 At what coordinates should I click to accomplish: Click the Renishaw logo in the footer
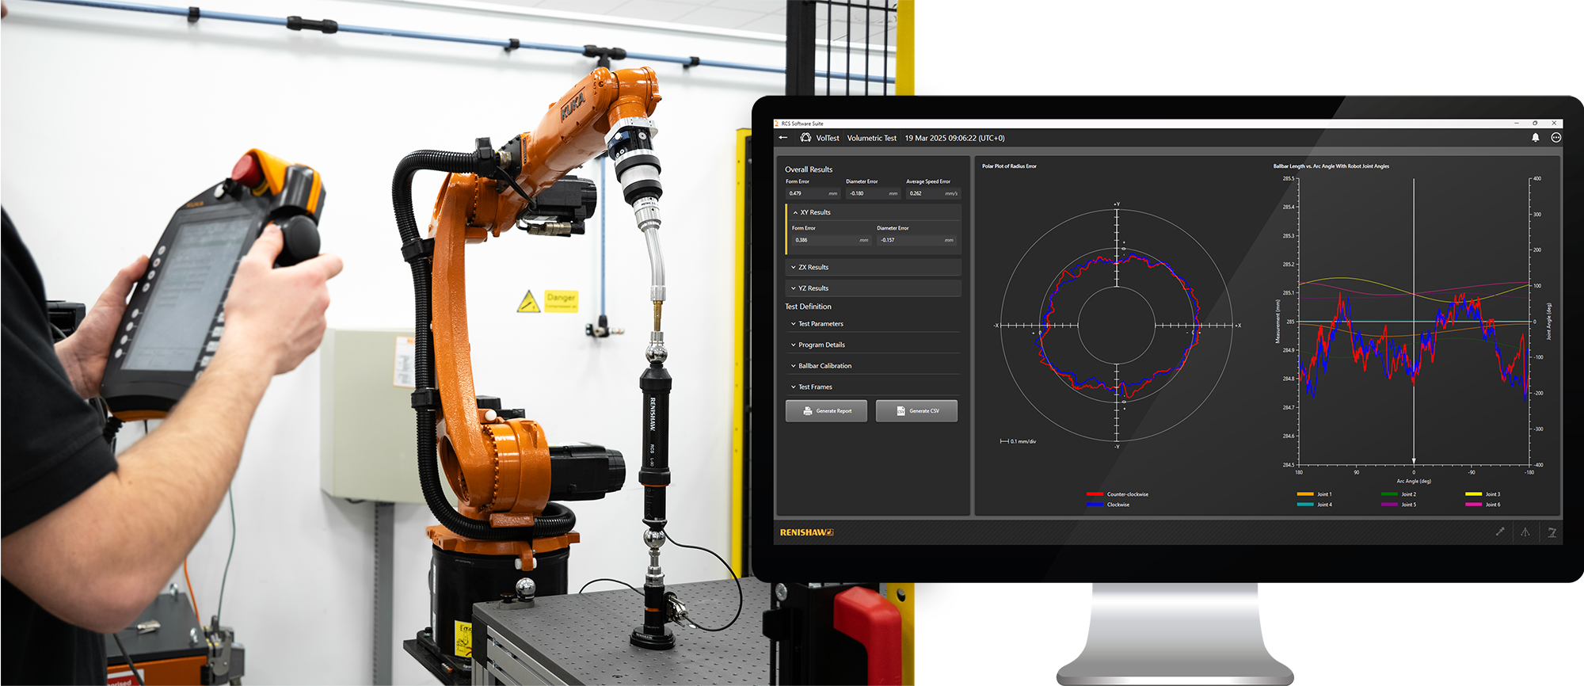click(x=806, y=532)
